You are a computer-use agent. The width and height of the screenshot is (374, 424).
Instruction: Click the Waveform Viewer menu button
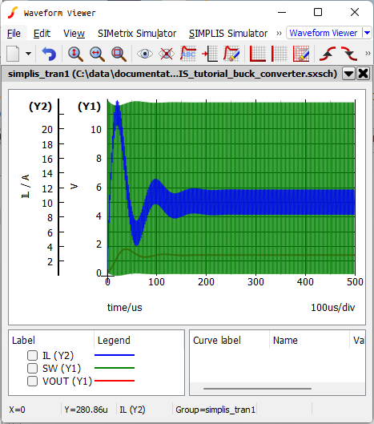(324, 33)
